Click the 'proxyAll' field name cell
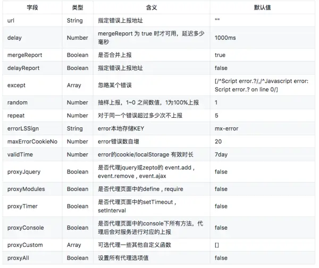This screenshot has width=319, height=268. coord(18,258)
